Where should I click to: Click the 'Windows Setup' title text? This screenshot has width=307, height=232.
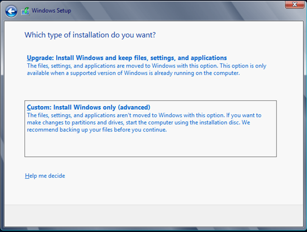pos(51,11)
